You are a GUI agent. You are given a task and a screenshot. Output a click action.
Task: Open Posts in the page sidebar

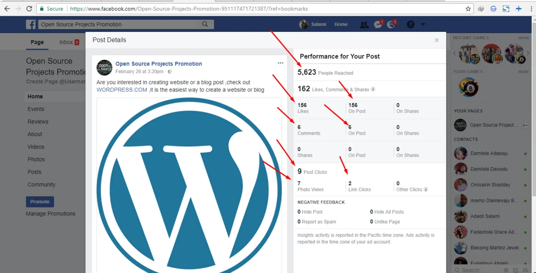click(34, 172)
